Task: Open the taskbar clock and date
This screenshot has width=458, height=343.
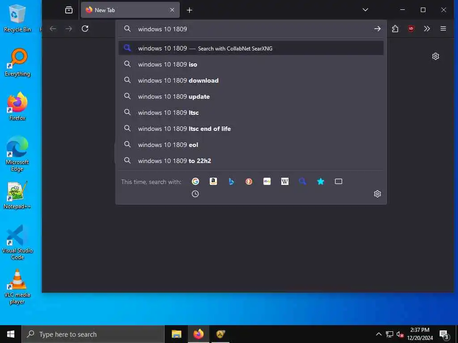Action: (420, 334)
